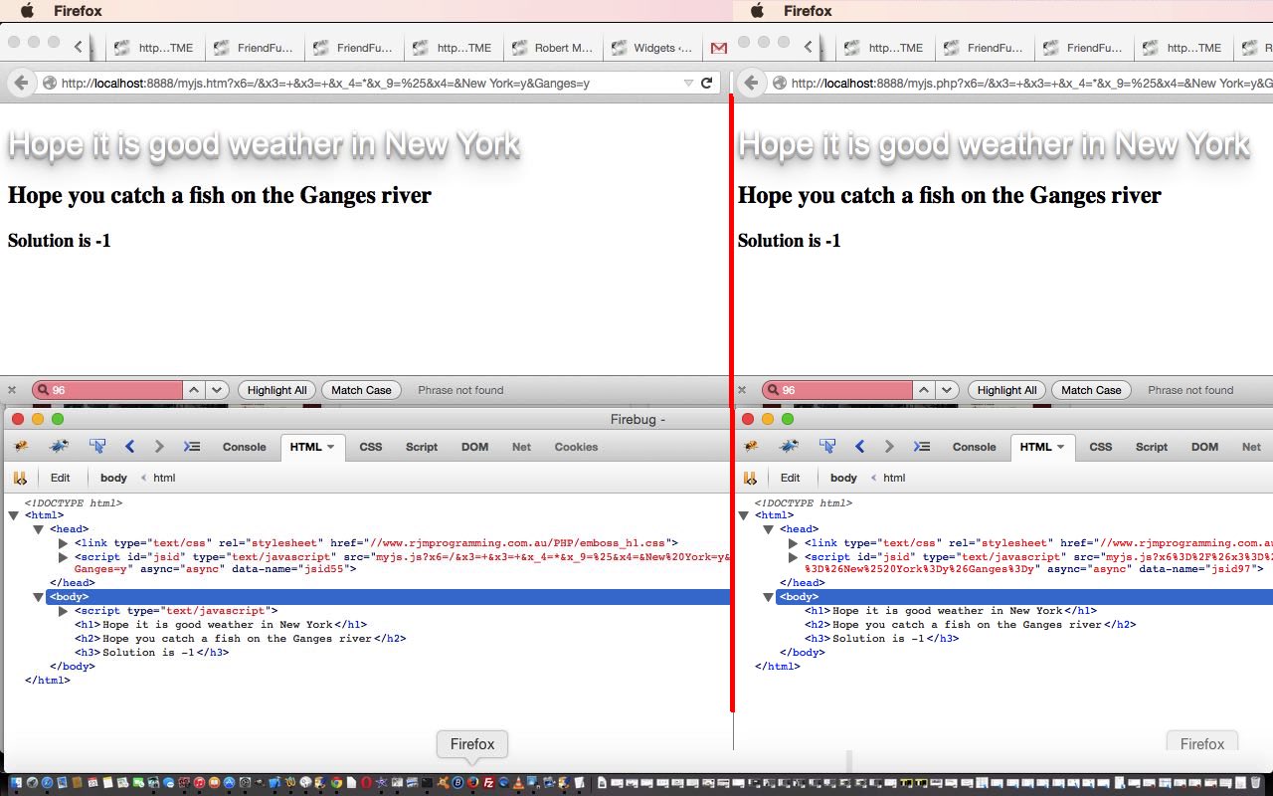Open the HTML tab options dropdown, left Firebug
Screen dimensions: 1273x796
click(x=330, y=447)
